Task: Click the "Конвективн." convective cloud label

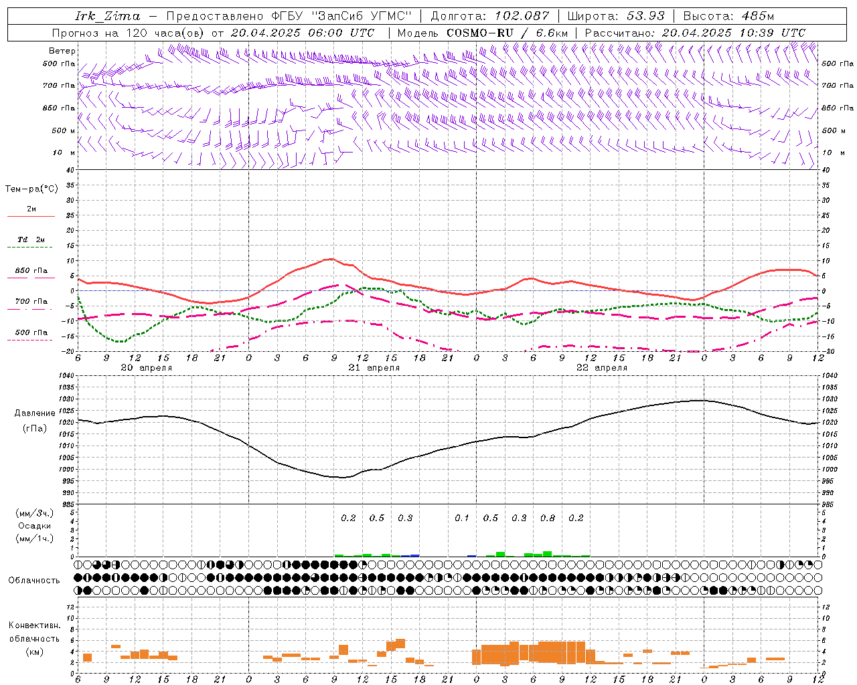Action: pos(34,625)
